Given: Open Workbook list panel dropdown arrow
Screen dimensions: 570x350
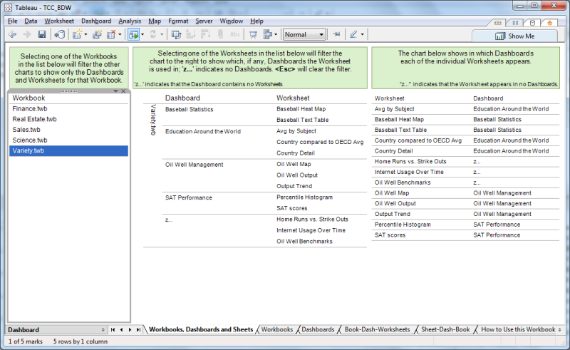Looking at the screenshot, I should (x=115, y=91).
